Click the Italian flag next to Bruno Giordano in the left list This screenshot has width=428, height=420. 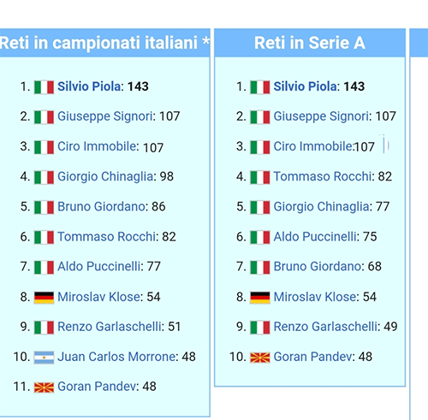pyautogui.click(x=44, y=207)
